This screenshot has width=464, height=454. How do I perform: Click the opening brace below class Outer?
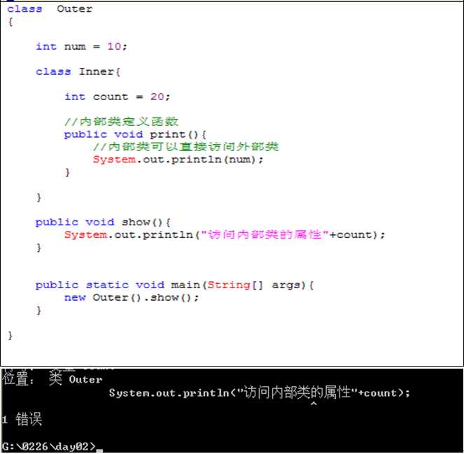click(x=10, y=22)
